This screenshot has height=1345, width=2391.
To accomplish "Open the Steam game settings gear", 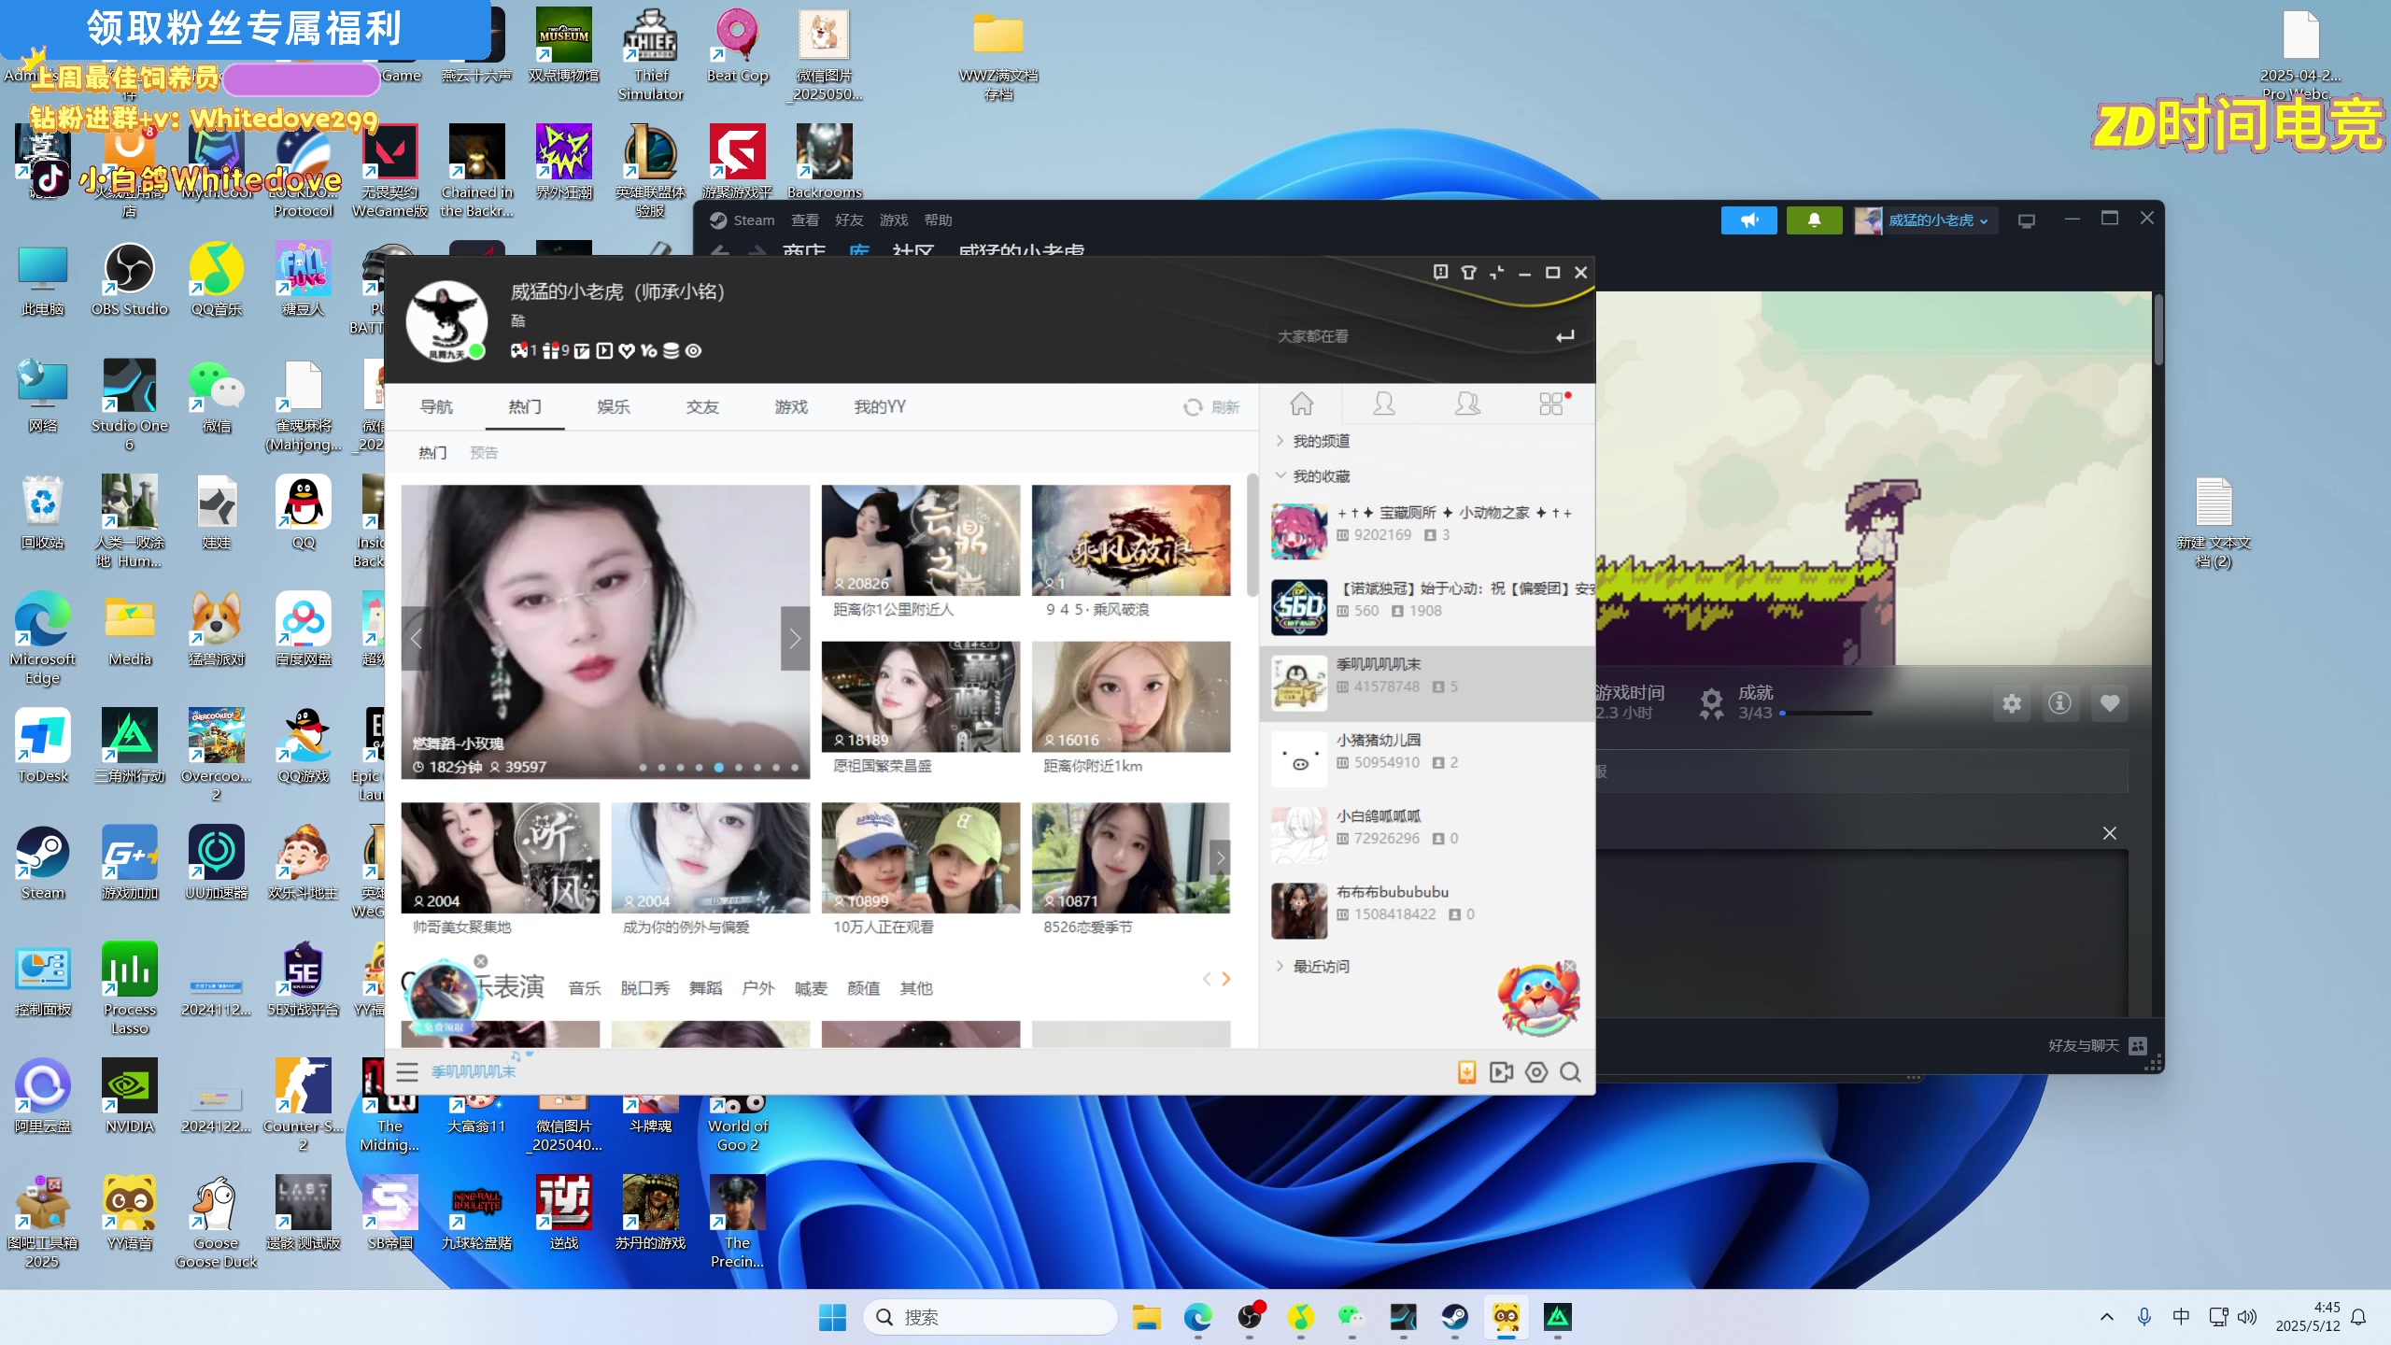I will [x=2012, y=703].
